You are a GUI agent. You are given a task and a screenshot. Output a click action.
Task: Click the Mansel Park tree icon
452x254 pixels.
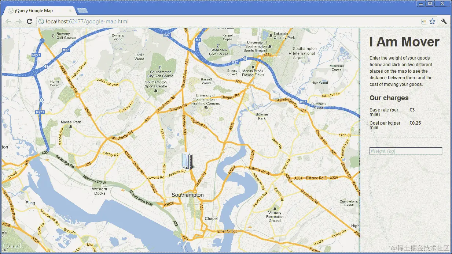pos(71,126)
